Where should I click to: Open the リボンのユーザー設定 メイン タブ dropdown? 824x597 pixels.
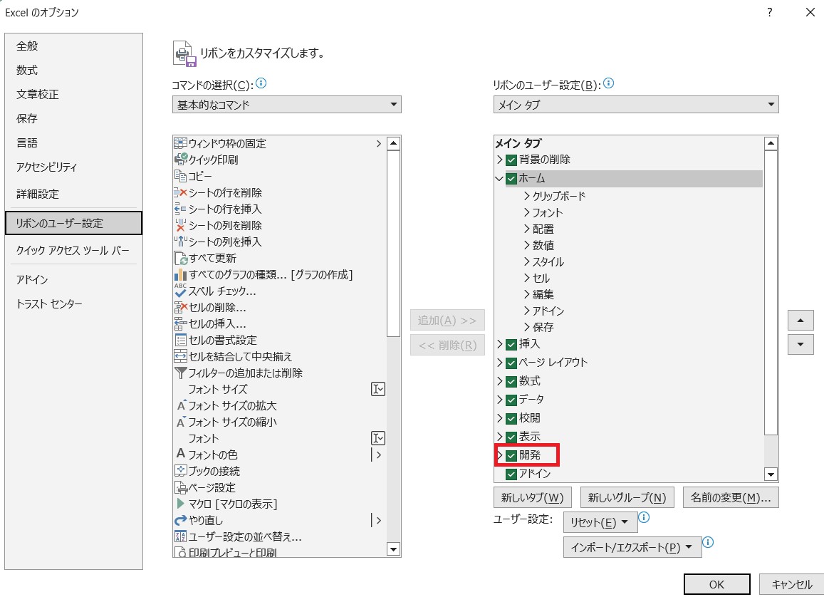(635, 105)
